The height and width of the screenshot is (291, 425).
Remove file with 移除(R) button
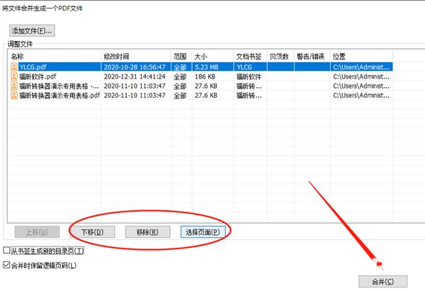pos(148,232)
